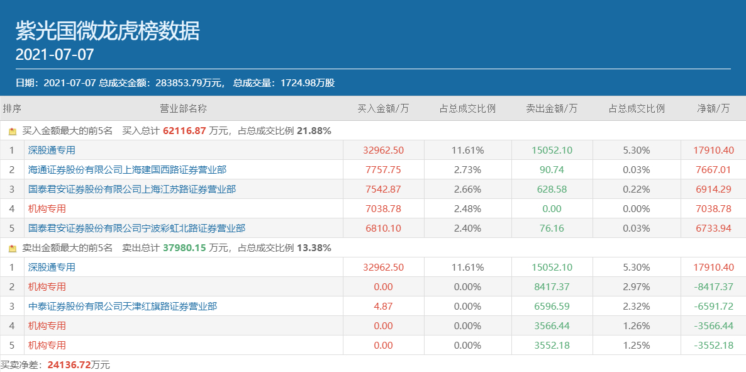The image size is (746, 372).
Task: Click the 买入金额/万 column header
Action: (383, 108)
